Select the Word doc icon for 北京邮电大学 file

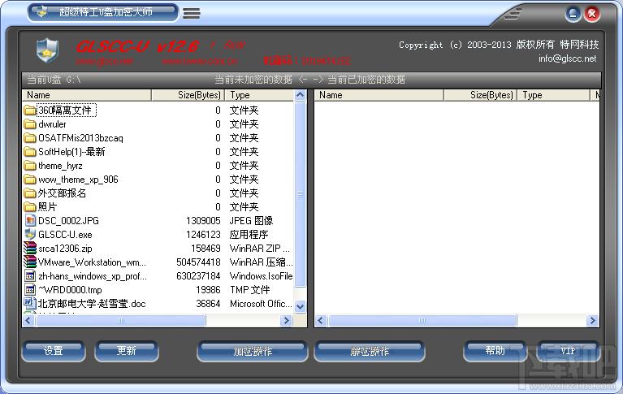click(30, 303)
